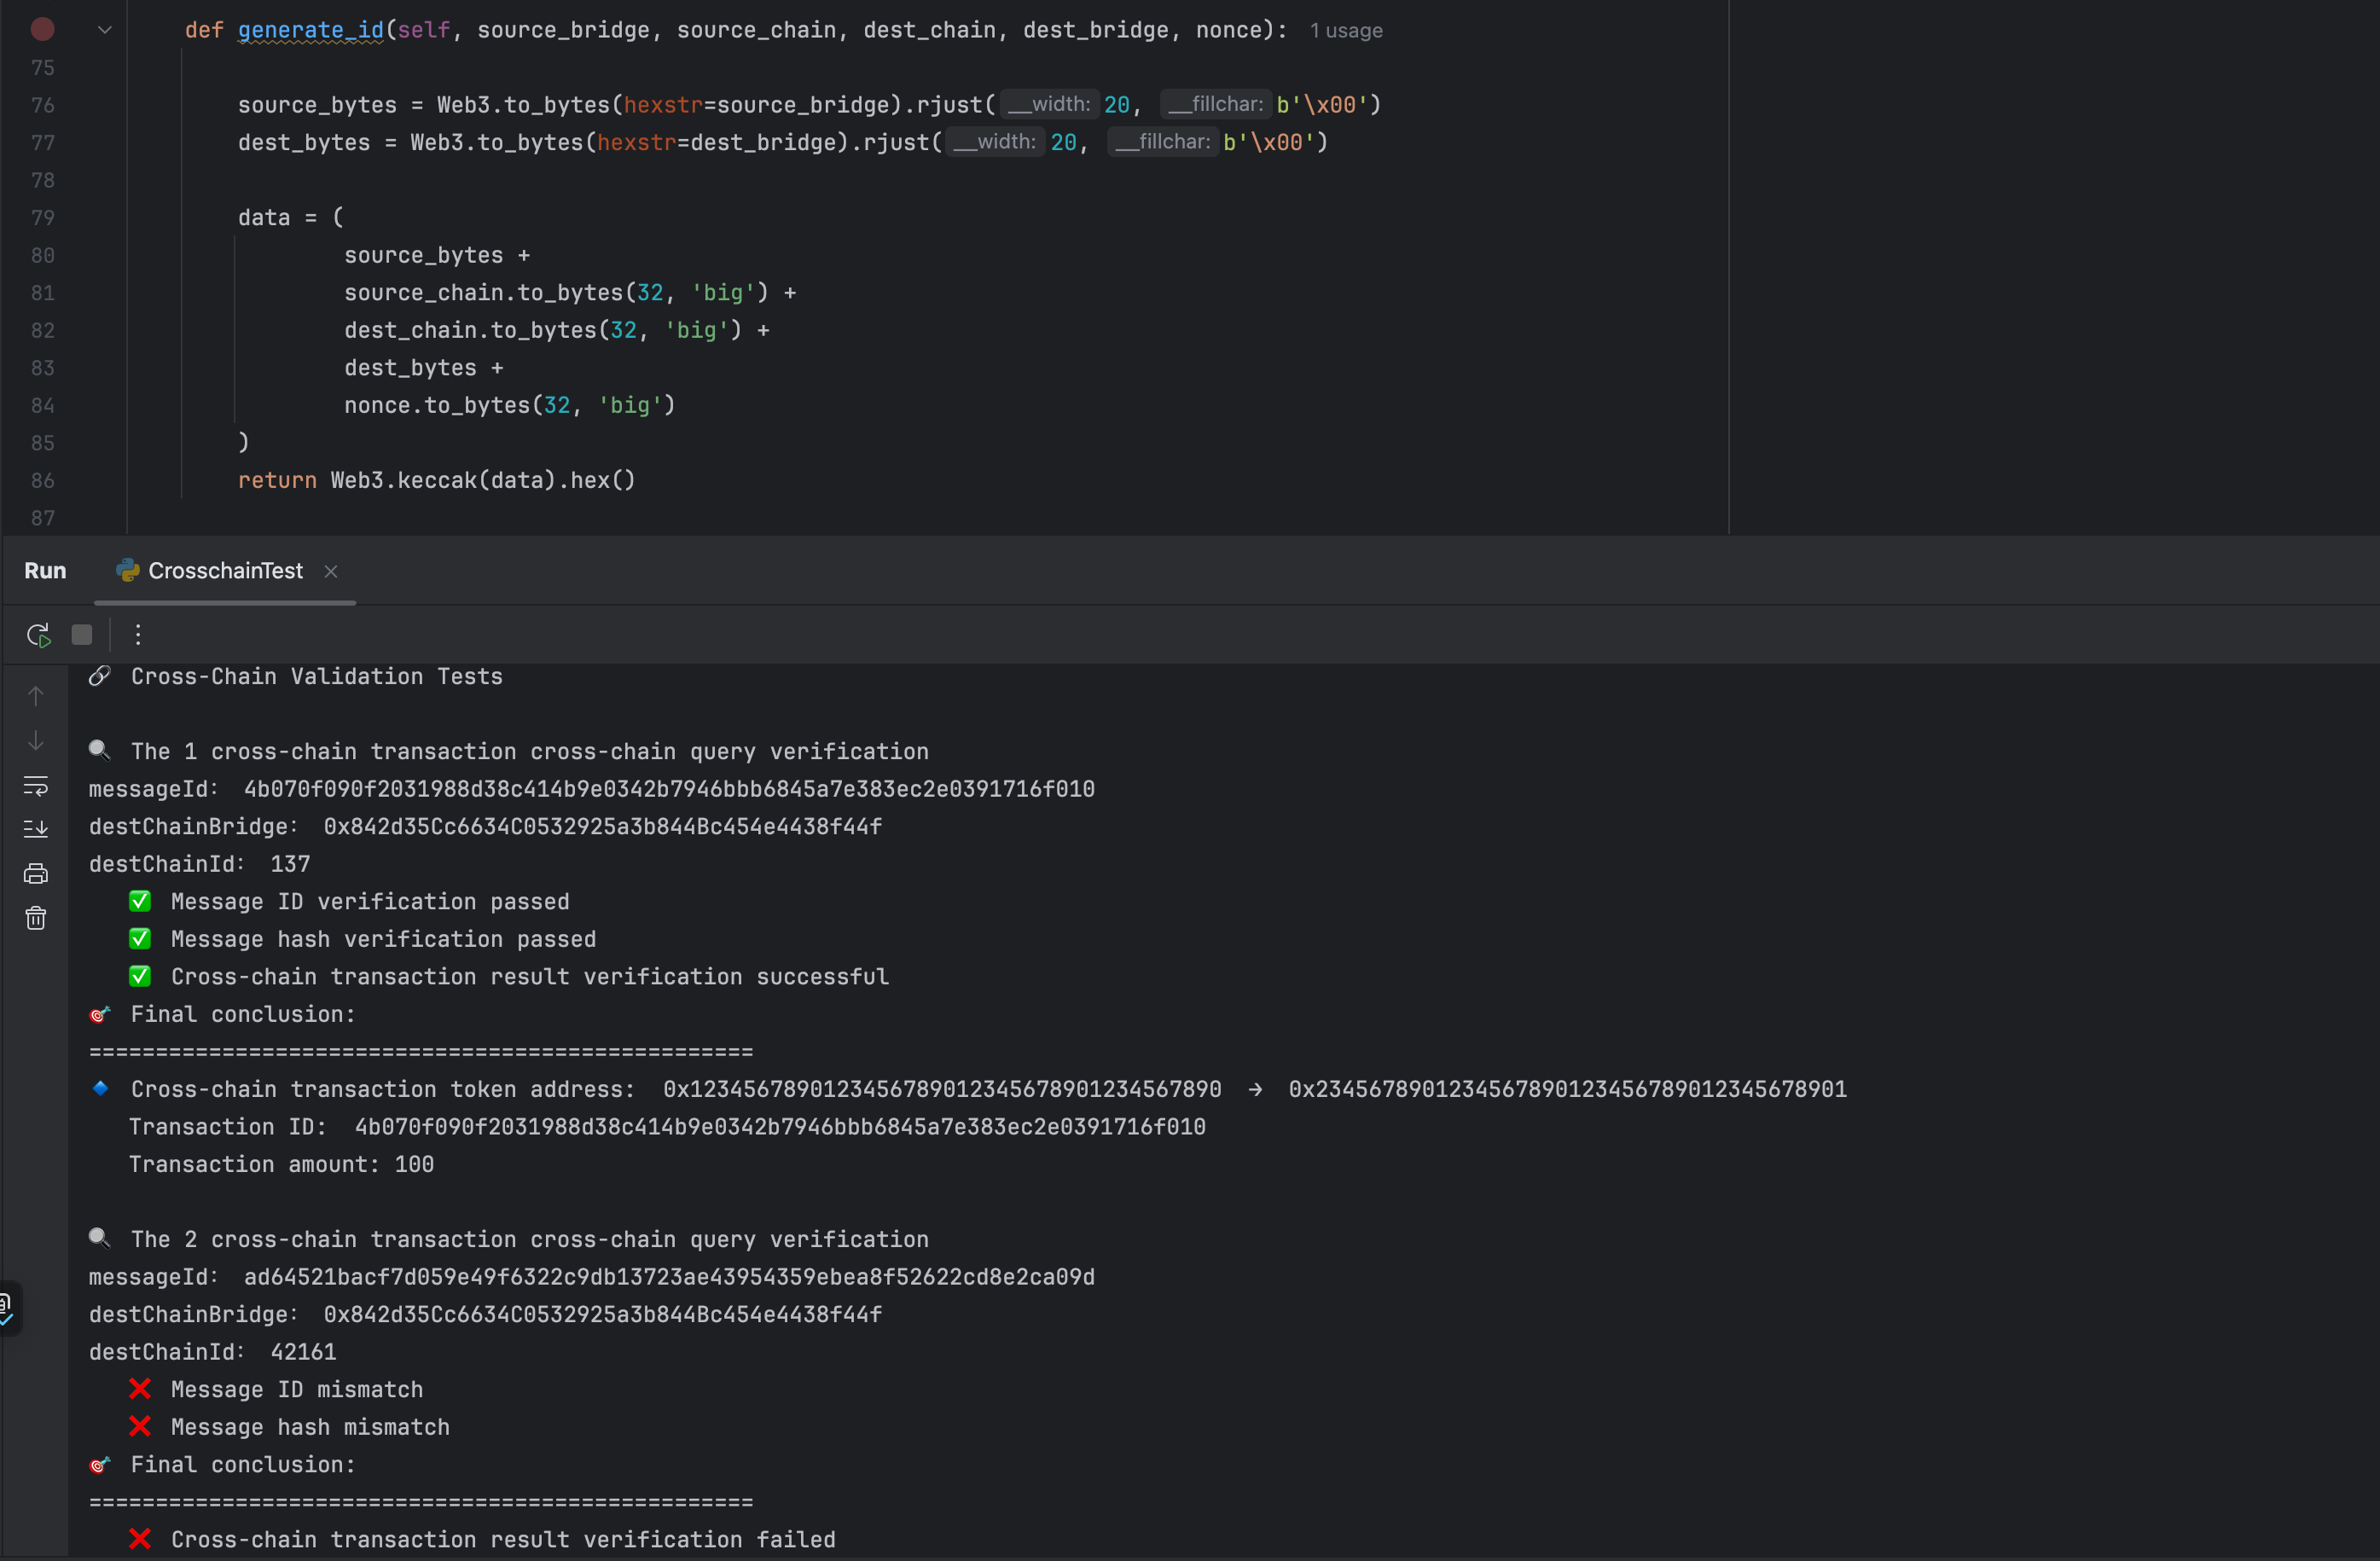Select the CrosschainTest run tab

[225, 571]
